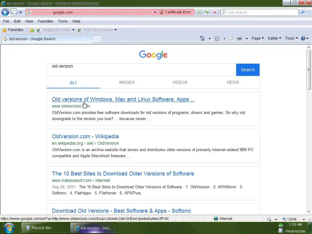Click the vertical scrollbar thumb
Image resolution: width=312 pixels, height=234 pixels.
coord(309,70)
